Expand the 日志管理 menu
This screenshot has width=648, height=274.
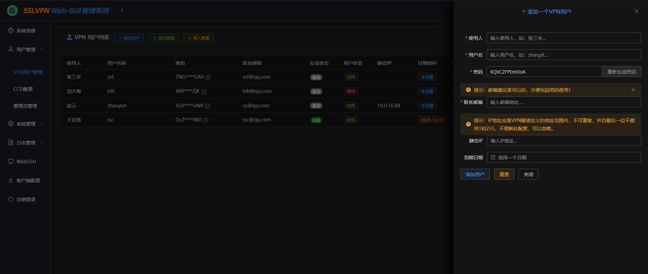[25, 143]
